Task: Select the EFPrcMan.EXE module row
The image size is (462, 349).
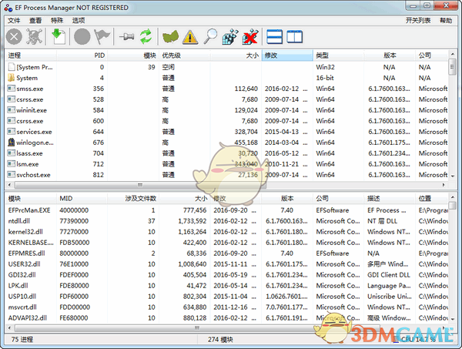Action: [x=227, y=210]
